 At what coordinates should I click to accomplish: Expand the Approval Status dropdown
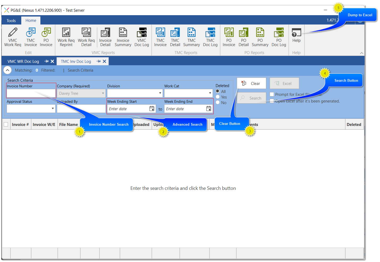click(53, 109)
